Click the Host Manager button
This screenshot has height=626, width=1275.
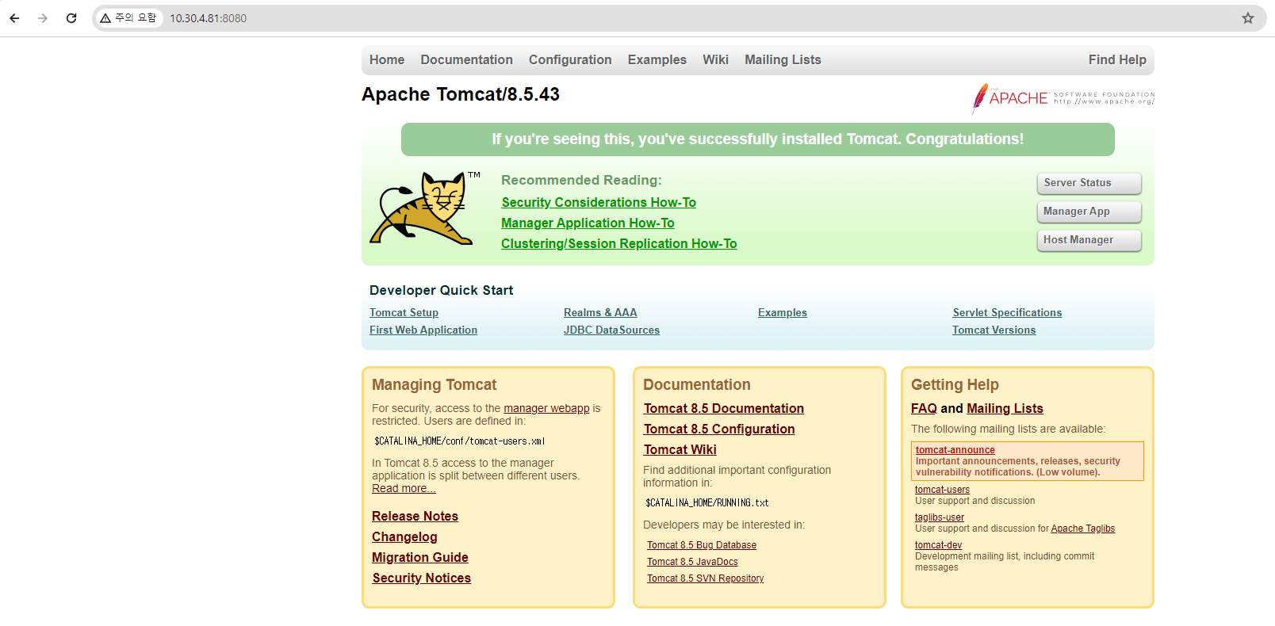(x=1089, y=240)
